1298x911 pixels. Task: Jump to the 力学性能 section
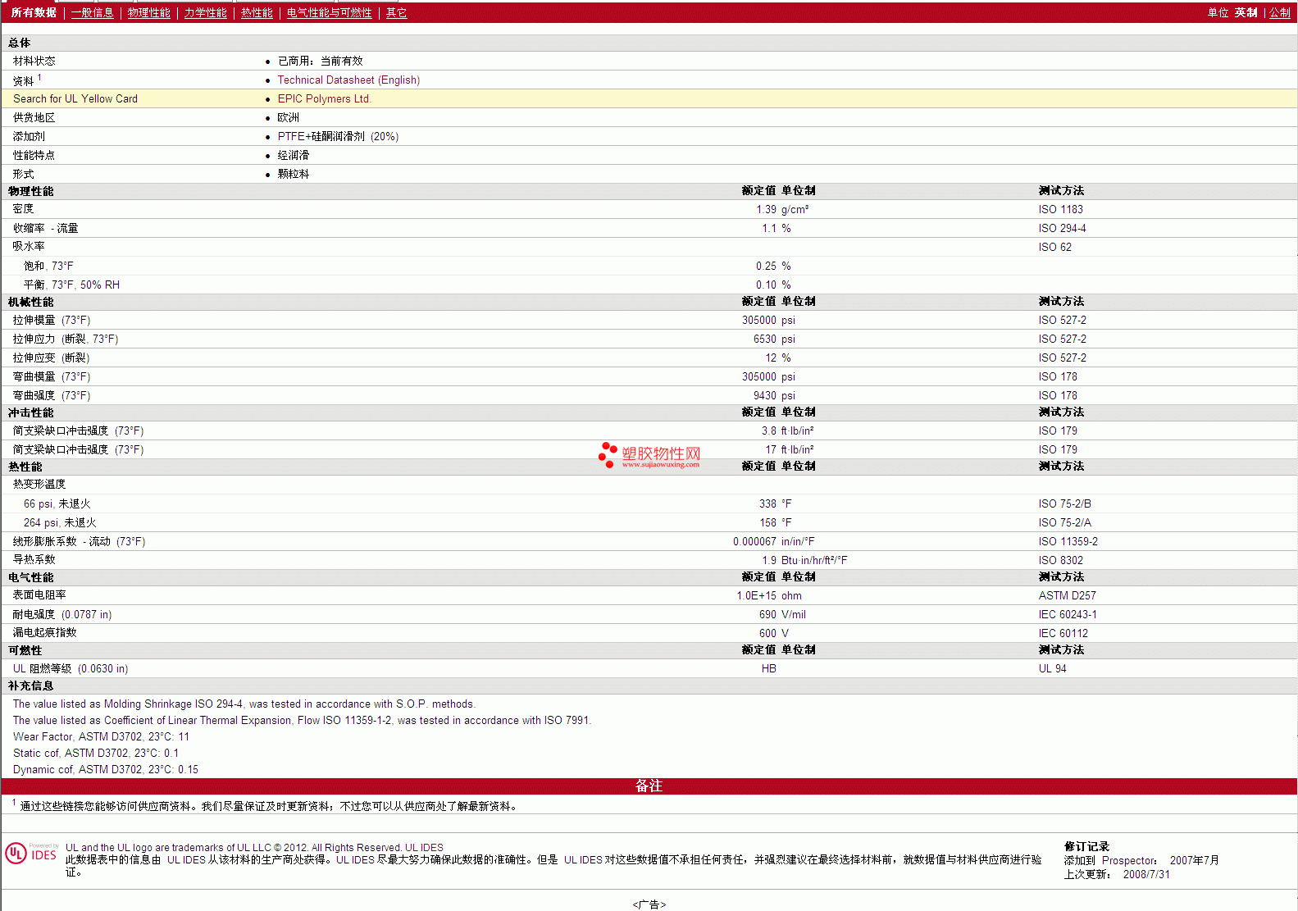pos(205,13)
